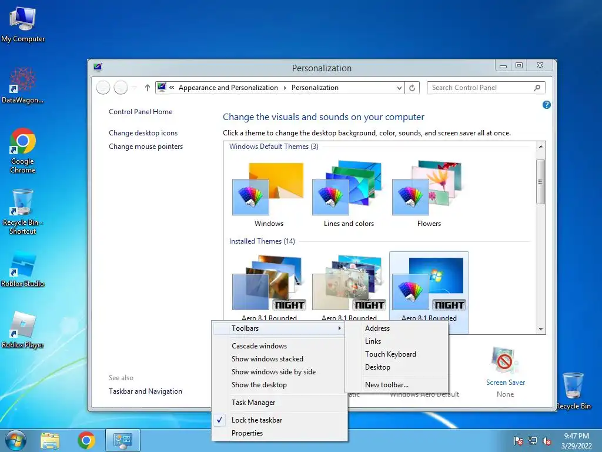
Task: Click the themes list scrollbar thumb
Action: [x=541, y=181]
